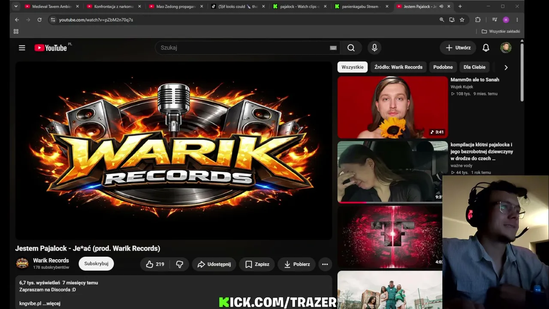
Task: Reload the current page
Action: pyautogui.click(x=39, y=20)
